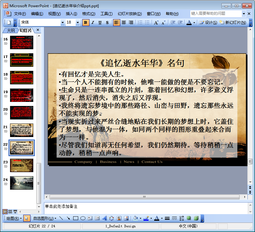255x232 pixels.
Task: Insert a horizontal text box
Action: pos(90,218)
